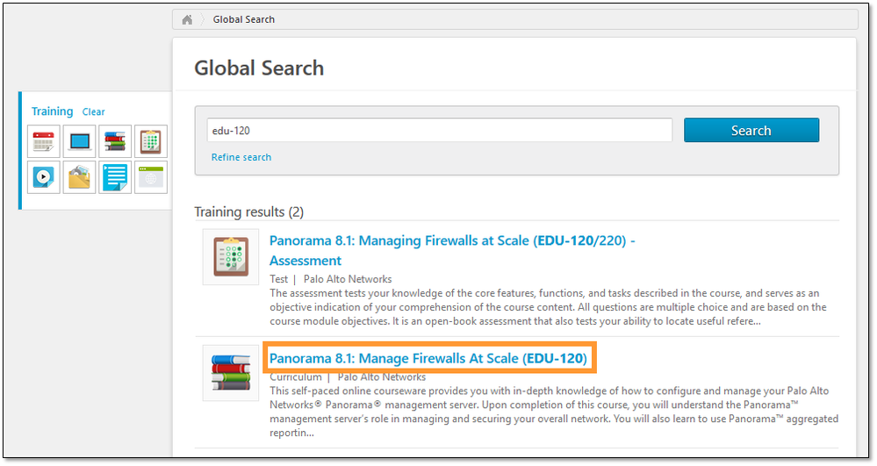
Task: Click into the edu-120 search field
Action: (x=439, y=130)
